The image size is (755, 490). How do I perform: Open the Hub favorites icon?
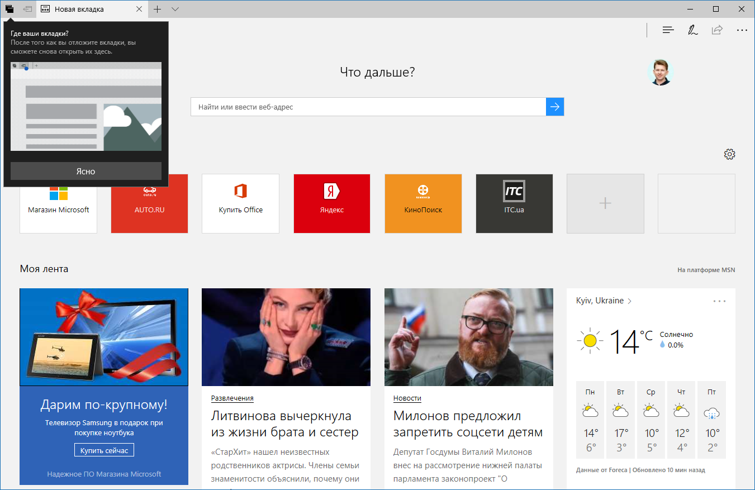click(668, 30)
